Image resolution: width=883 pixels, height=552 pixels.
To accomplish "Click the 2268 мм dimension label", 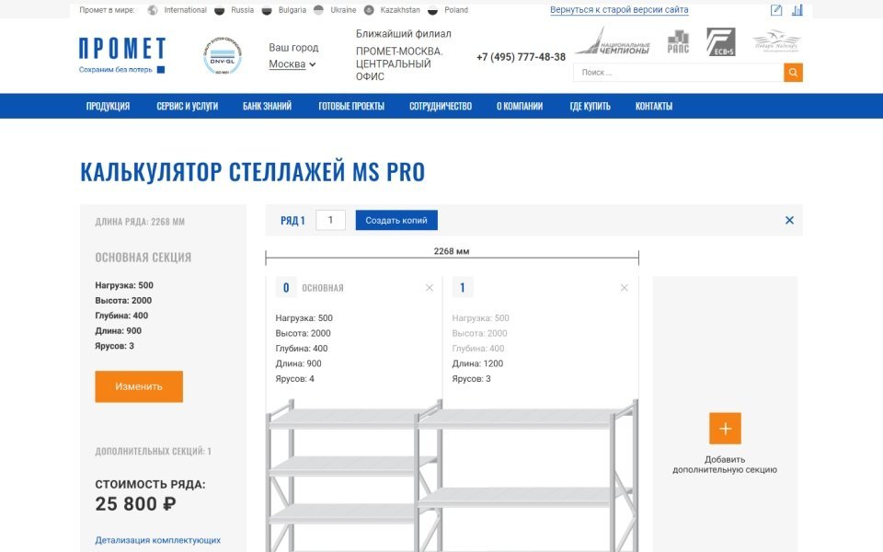I will tap(452, 251).
